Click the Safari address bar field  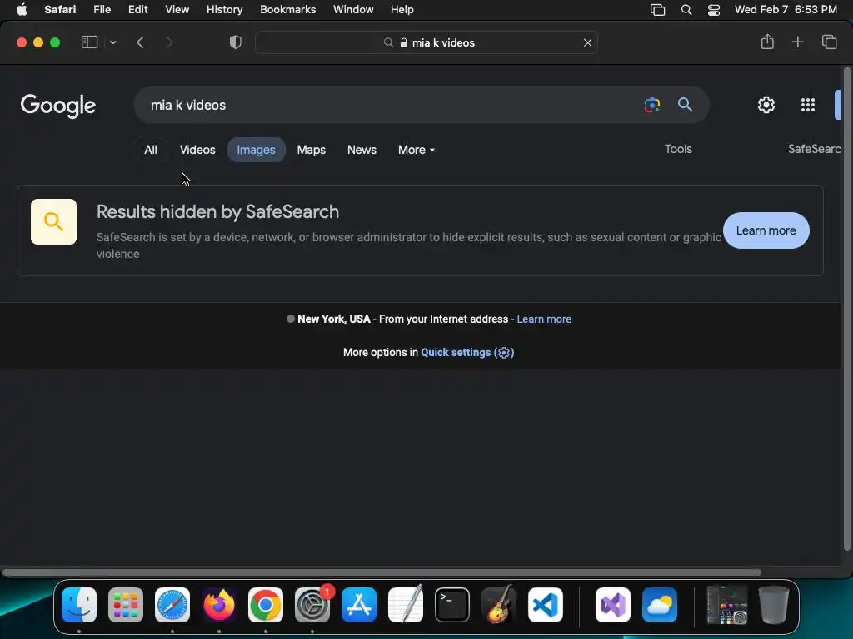pos(426,42)
